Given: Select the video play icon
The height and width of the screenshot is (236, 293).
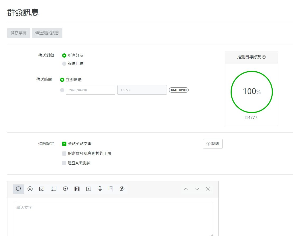Looking at the screenshot, I should [x=89, y=189].
